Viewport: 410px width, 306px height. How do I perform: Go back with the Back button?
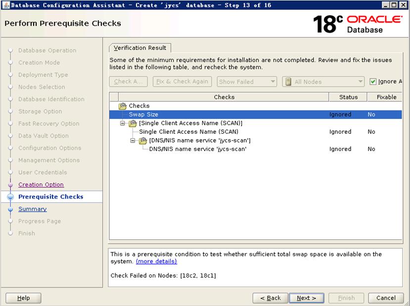tap(271, 298)
